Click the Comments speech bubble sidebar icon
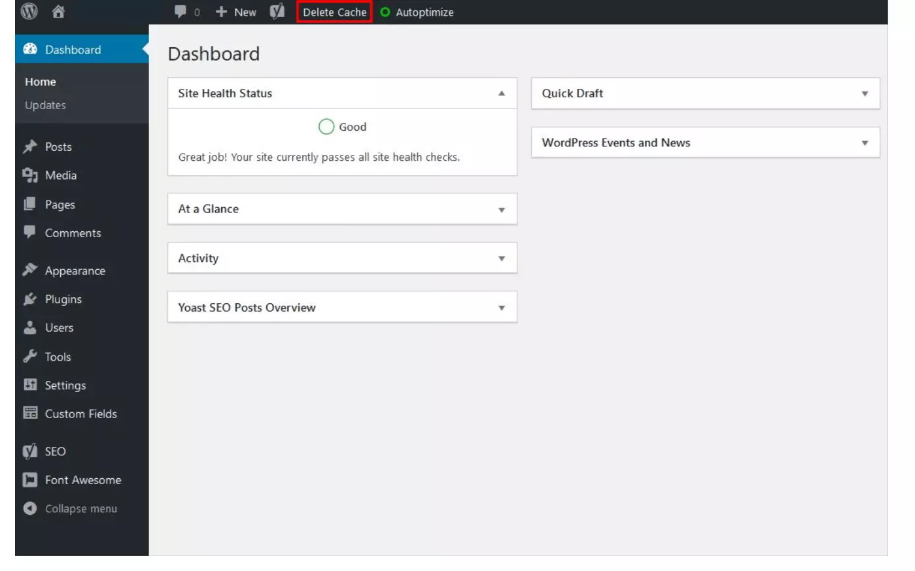The image size is (915, 571). click(x=30, y=232)
